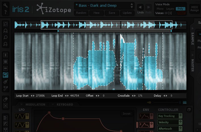Select the brush selection tool

[x=6, y=82]
